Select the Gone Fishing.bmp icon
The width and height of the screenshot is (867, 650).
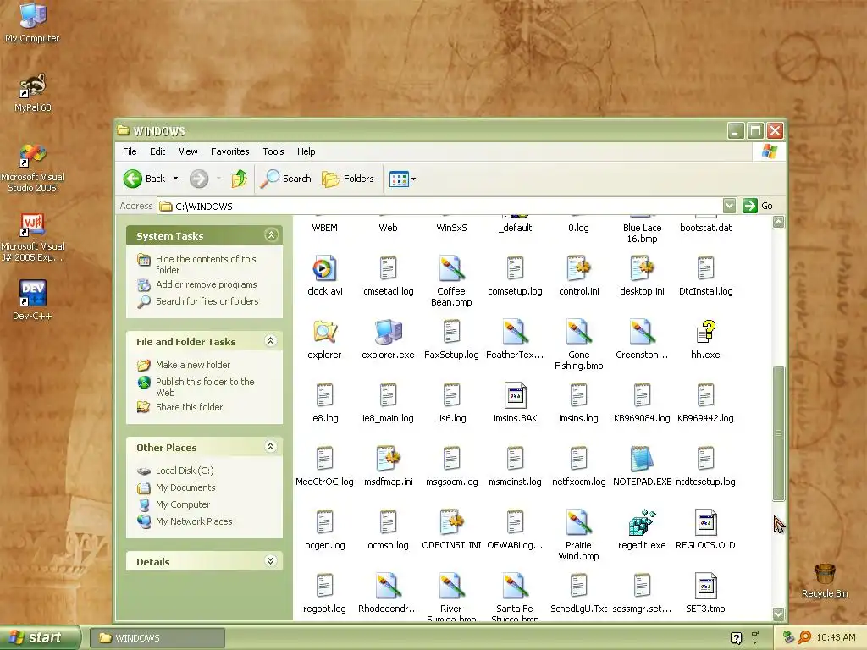tap(578, 332)
